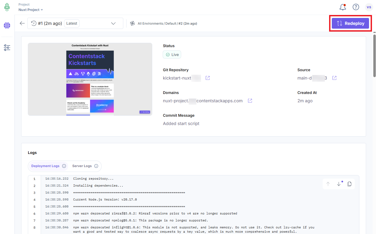The height and width of the screenshot is (234, 376).
Task: Click the All Environments breadcrumb link
Action: [x=150, y=24]
